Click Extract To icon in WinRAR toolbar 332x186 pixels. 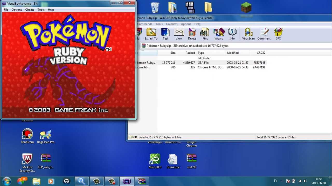click(151, 34)
